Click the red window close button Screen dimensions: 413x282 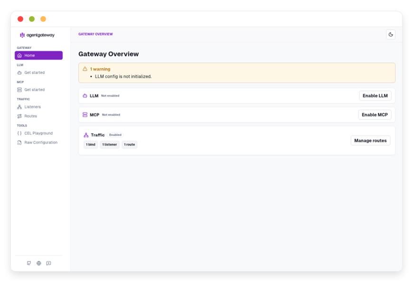(20, 19)
